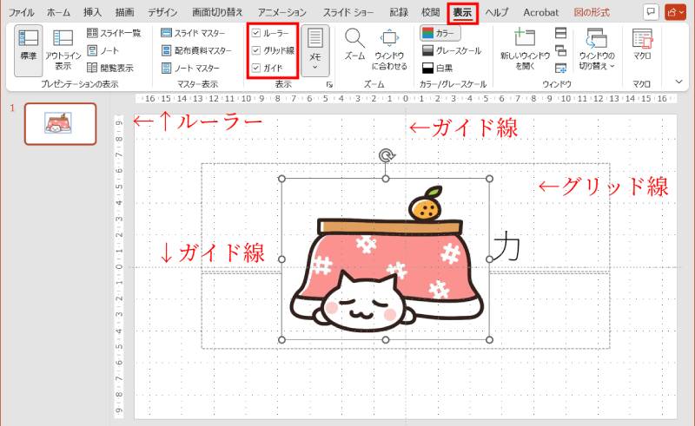Open the ノート page view
This screenshot has height=426, width=695.
tap(103, 50)
